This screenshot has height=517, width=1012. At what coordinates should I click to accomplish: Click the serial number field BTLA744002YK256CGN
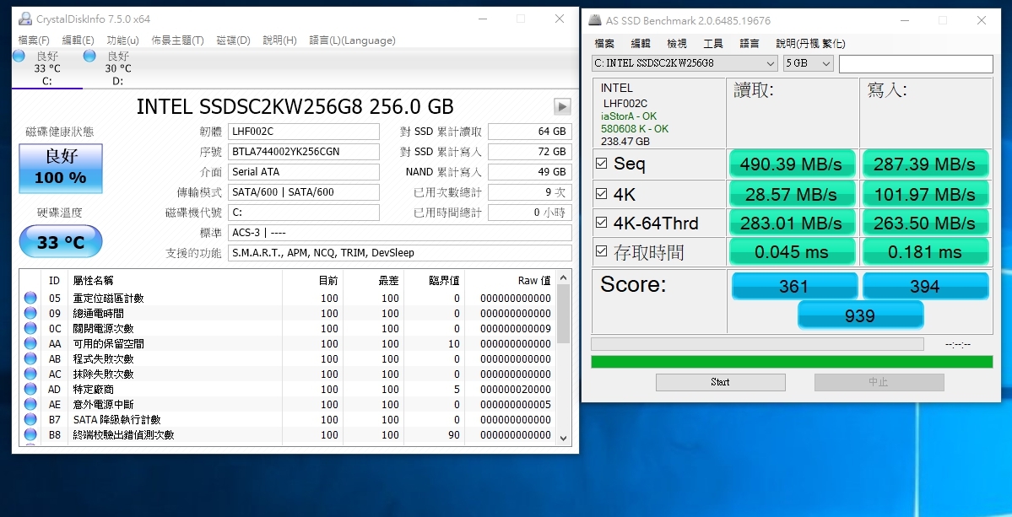coord(304,152)
